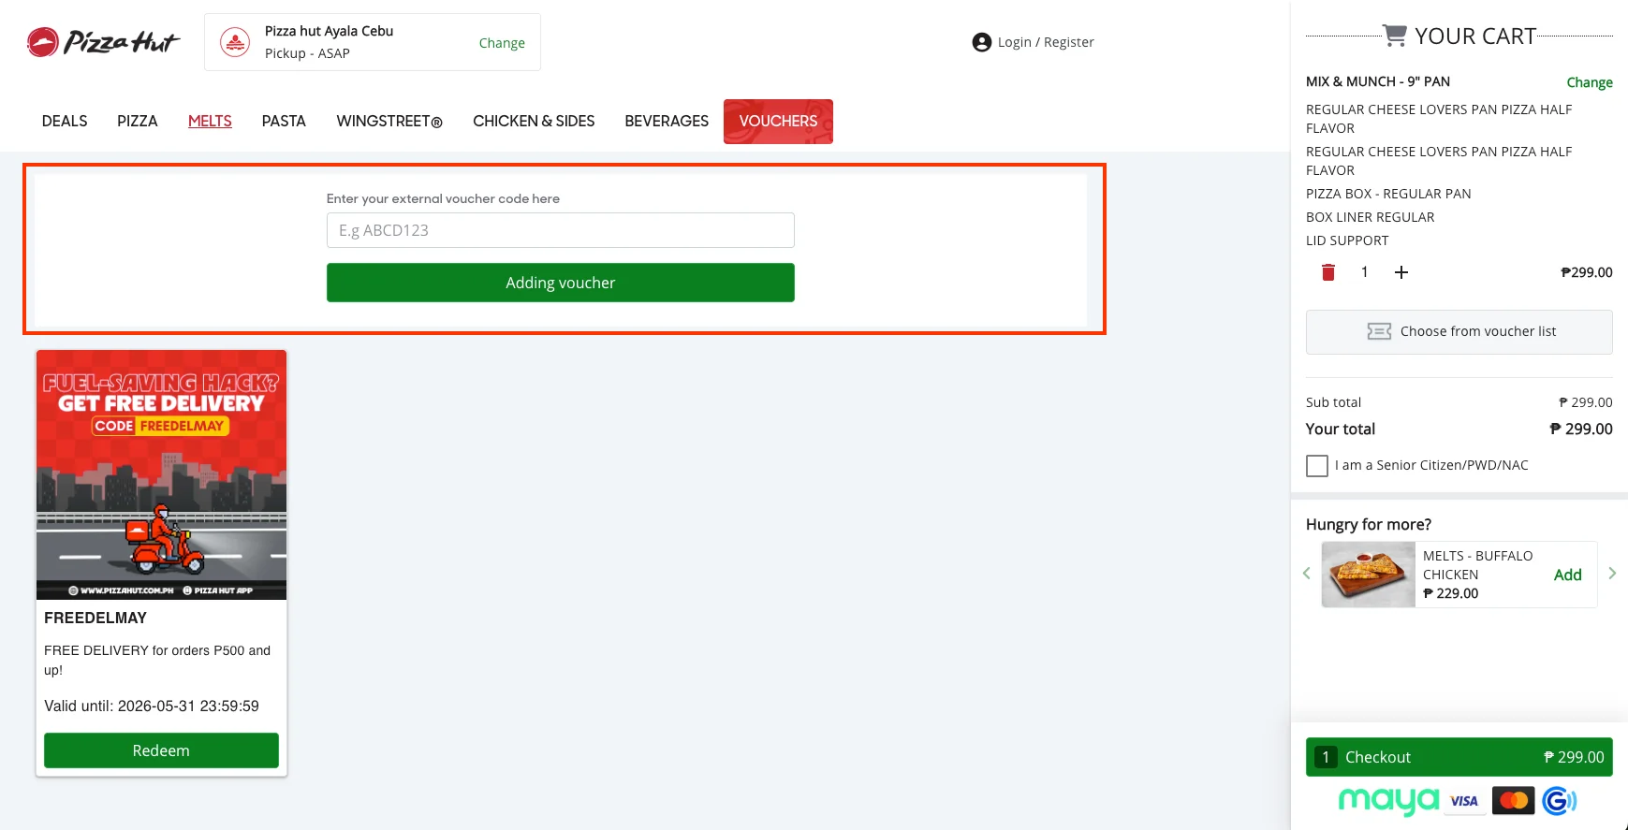Click the Valid until date text
The height and width of the screenshot is (830, 1628).
152,706
